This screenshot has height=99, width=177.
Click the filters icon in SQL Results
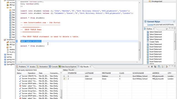pyautogui.click(x=166, y=67)
